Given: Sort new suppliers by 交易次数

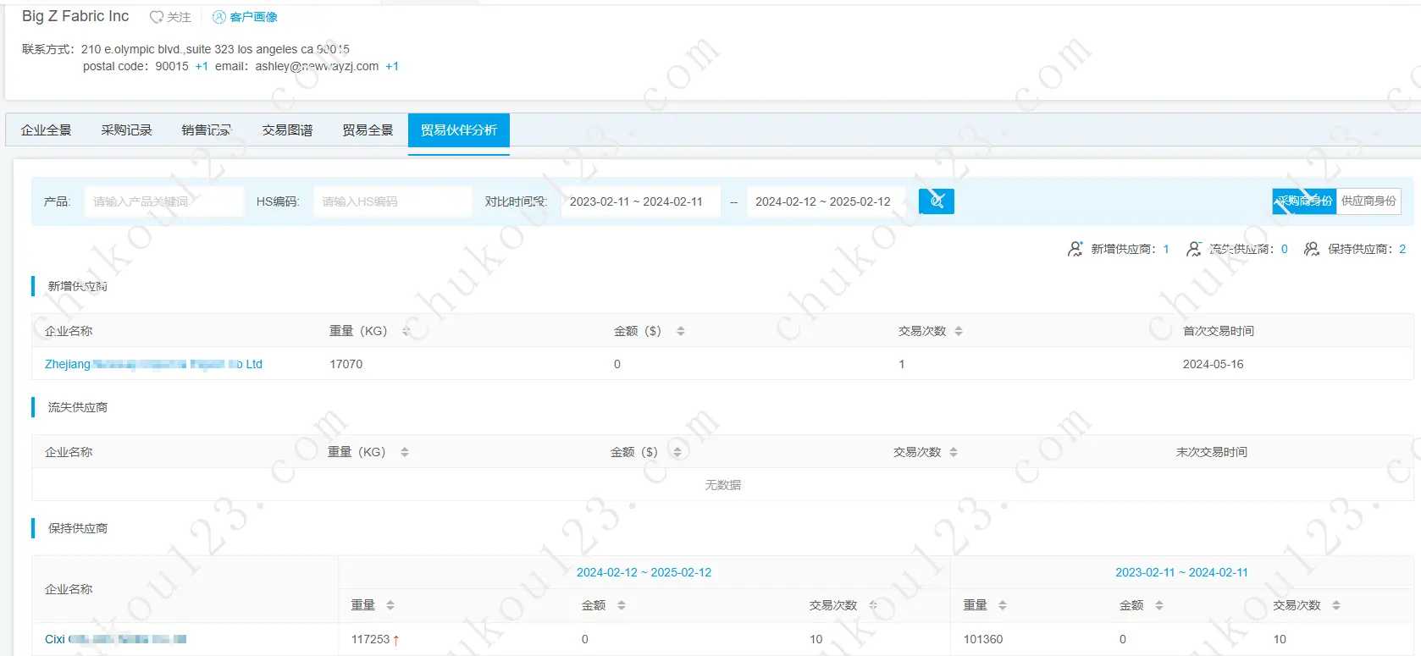Looking at the screenshot, I should (x=959, y=331).
